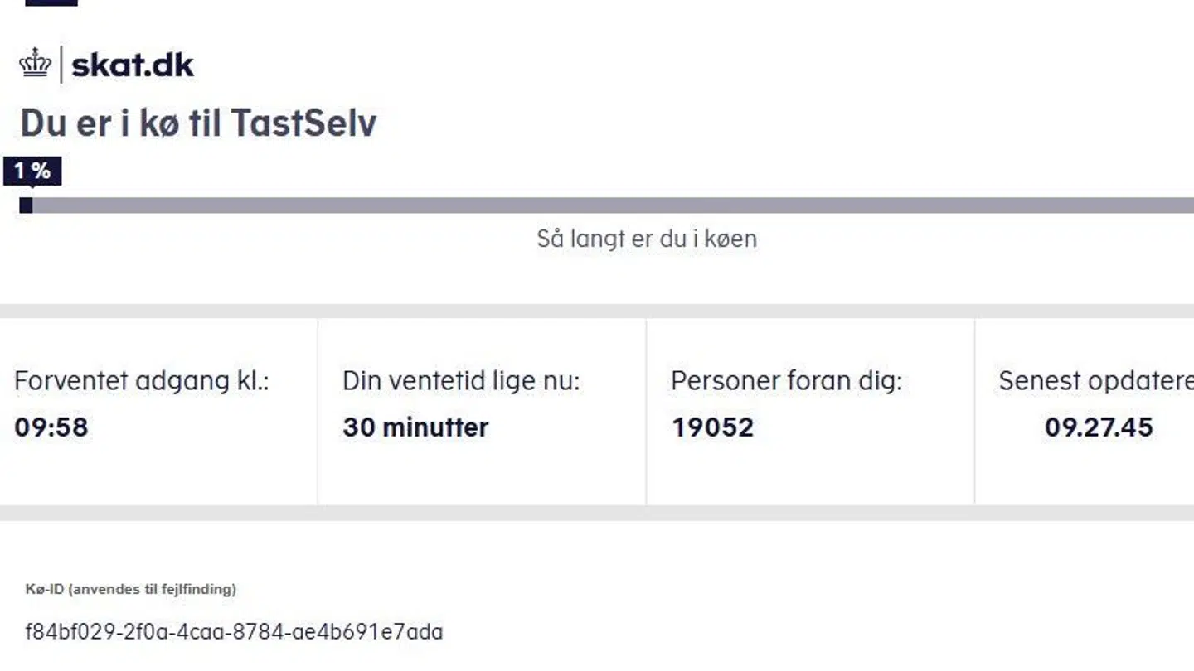The height and width of the screenshot is (671, 1194).
Task: Click the heading Du er i kø til TastSelv
Action: [x=199, y=122]
